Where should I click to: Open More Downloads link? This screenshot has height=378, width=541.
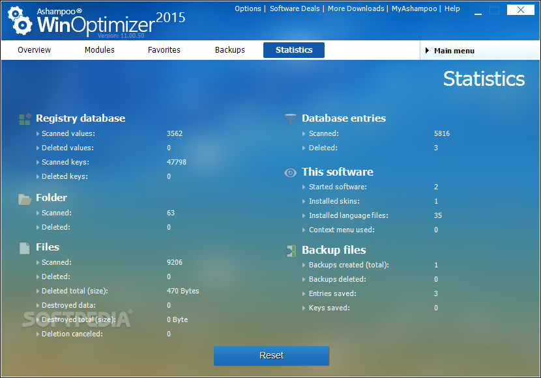tap(356, 8)
